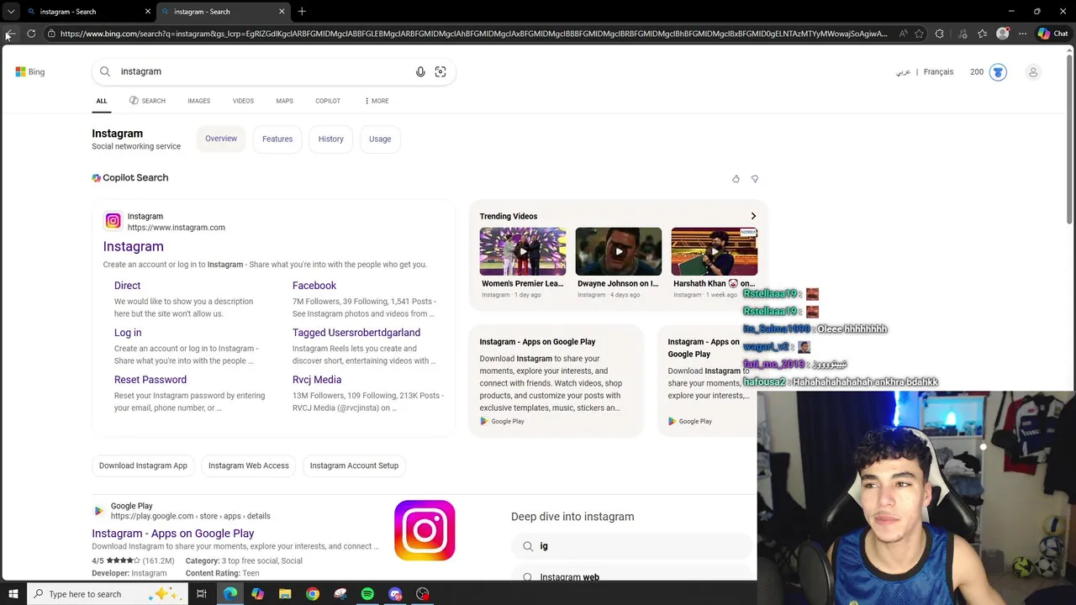
Task: Expand the MORE menu
Action: (377, 101)
